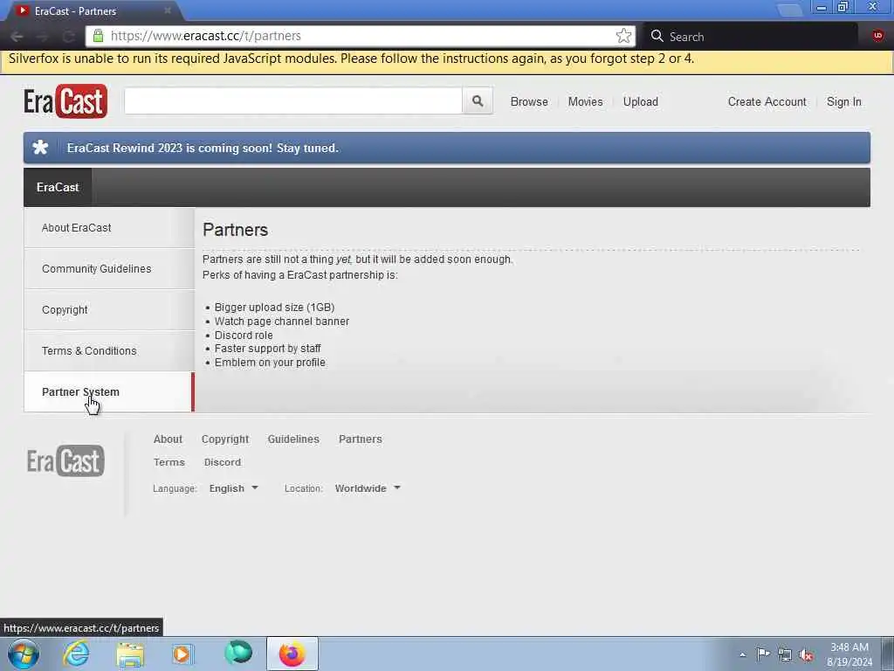Screen dimensions: 894x671
Task: Click the browser forward arrow
Action: click(43, 37)
